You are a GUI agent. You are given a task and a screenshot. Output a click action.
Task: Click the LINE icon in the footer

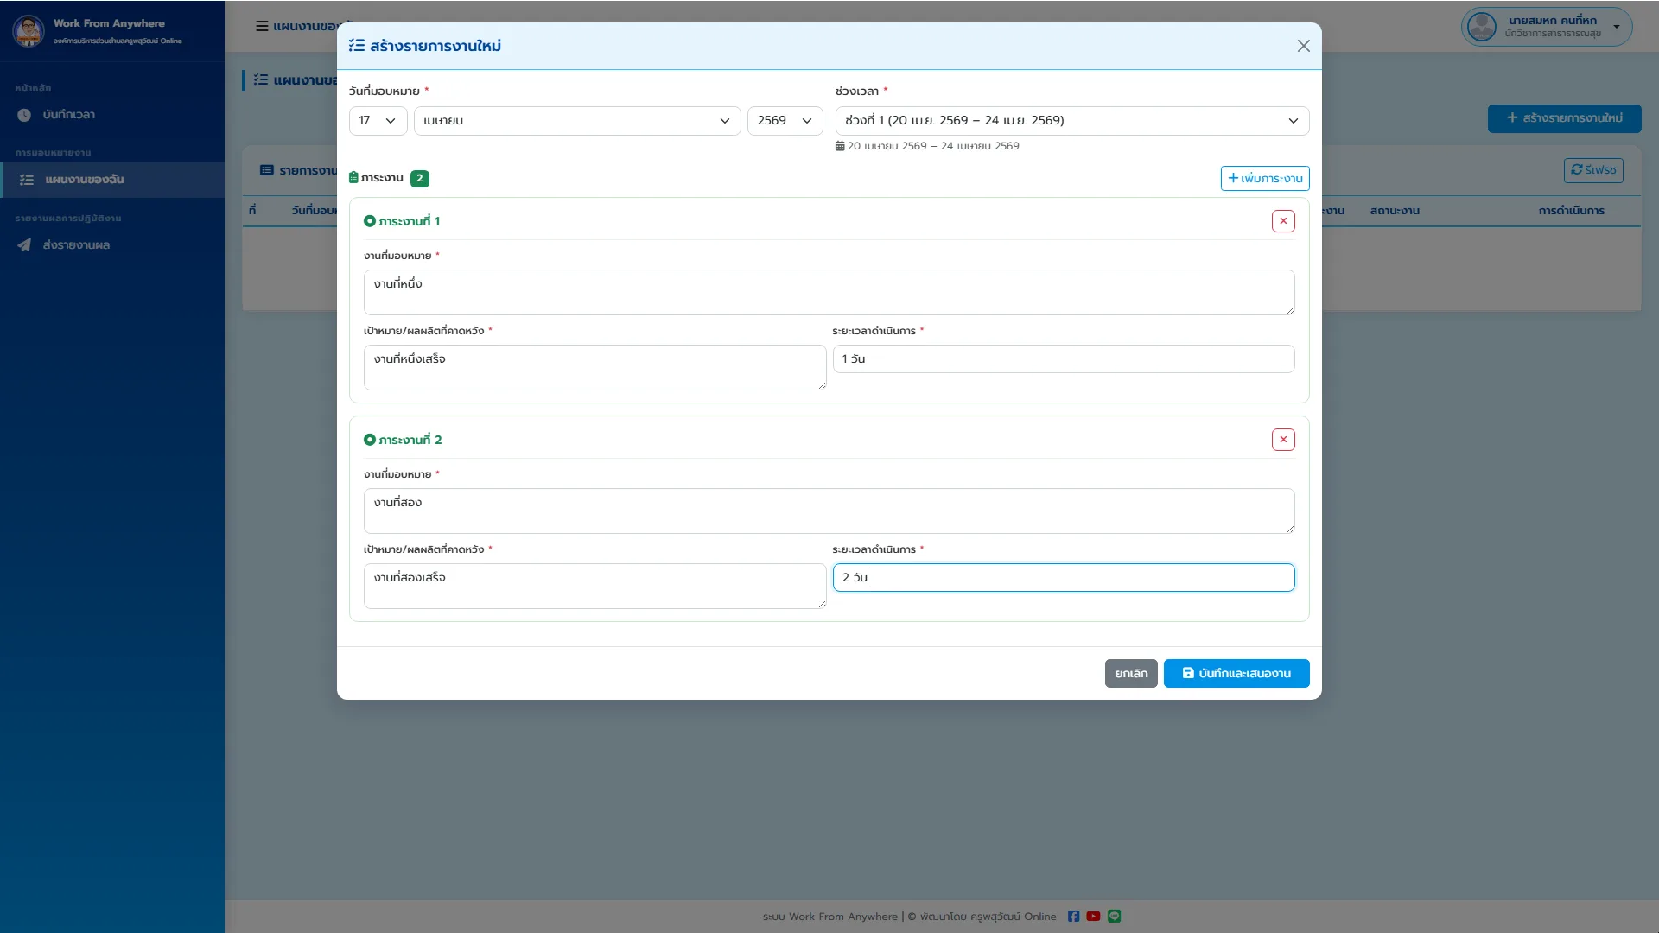point(1115,917)
